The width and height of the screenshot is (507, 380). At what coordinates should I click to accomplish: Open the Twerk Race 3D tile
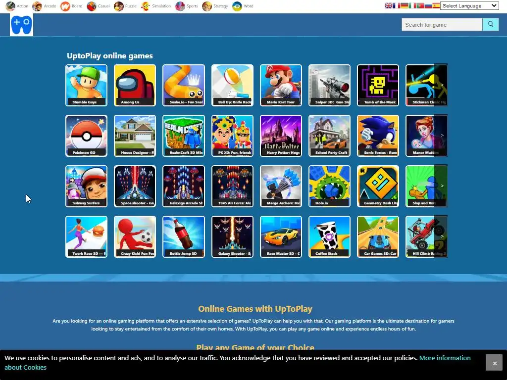tap(86, 237)
